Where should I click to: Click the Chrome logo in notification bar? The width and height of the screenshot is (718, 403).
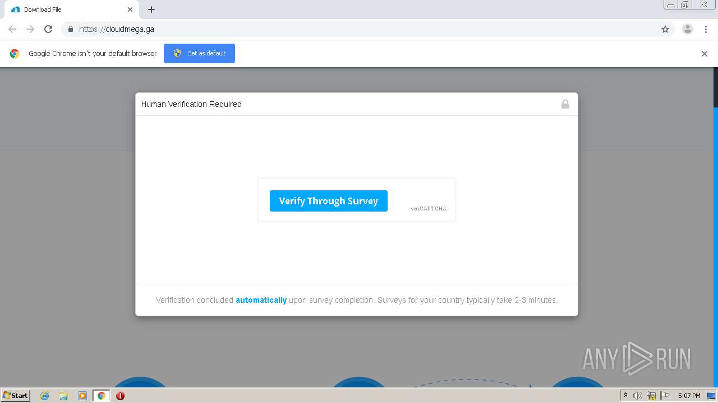coord(15,54)
